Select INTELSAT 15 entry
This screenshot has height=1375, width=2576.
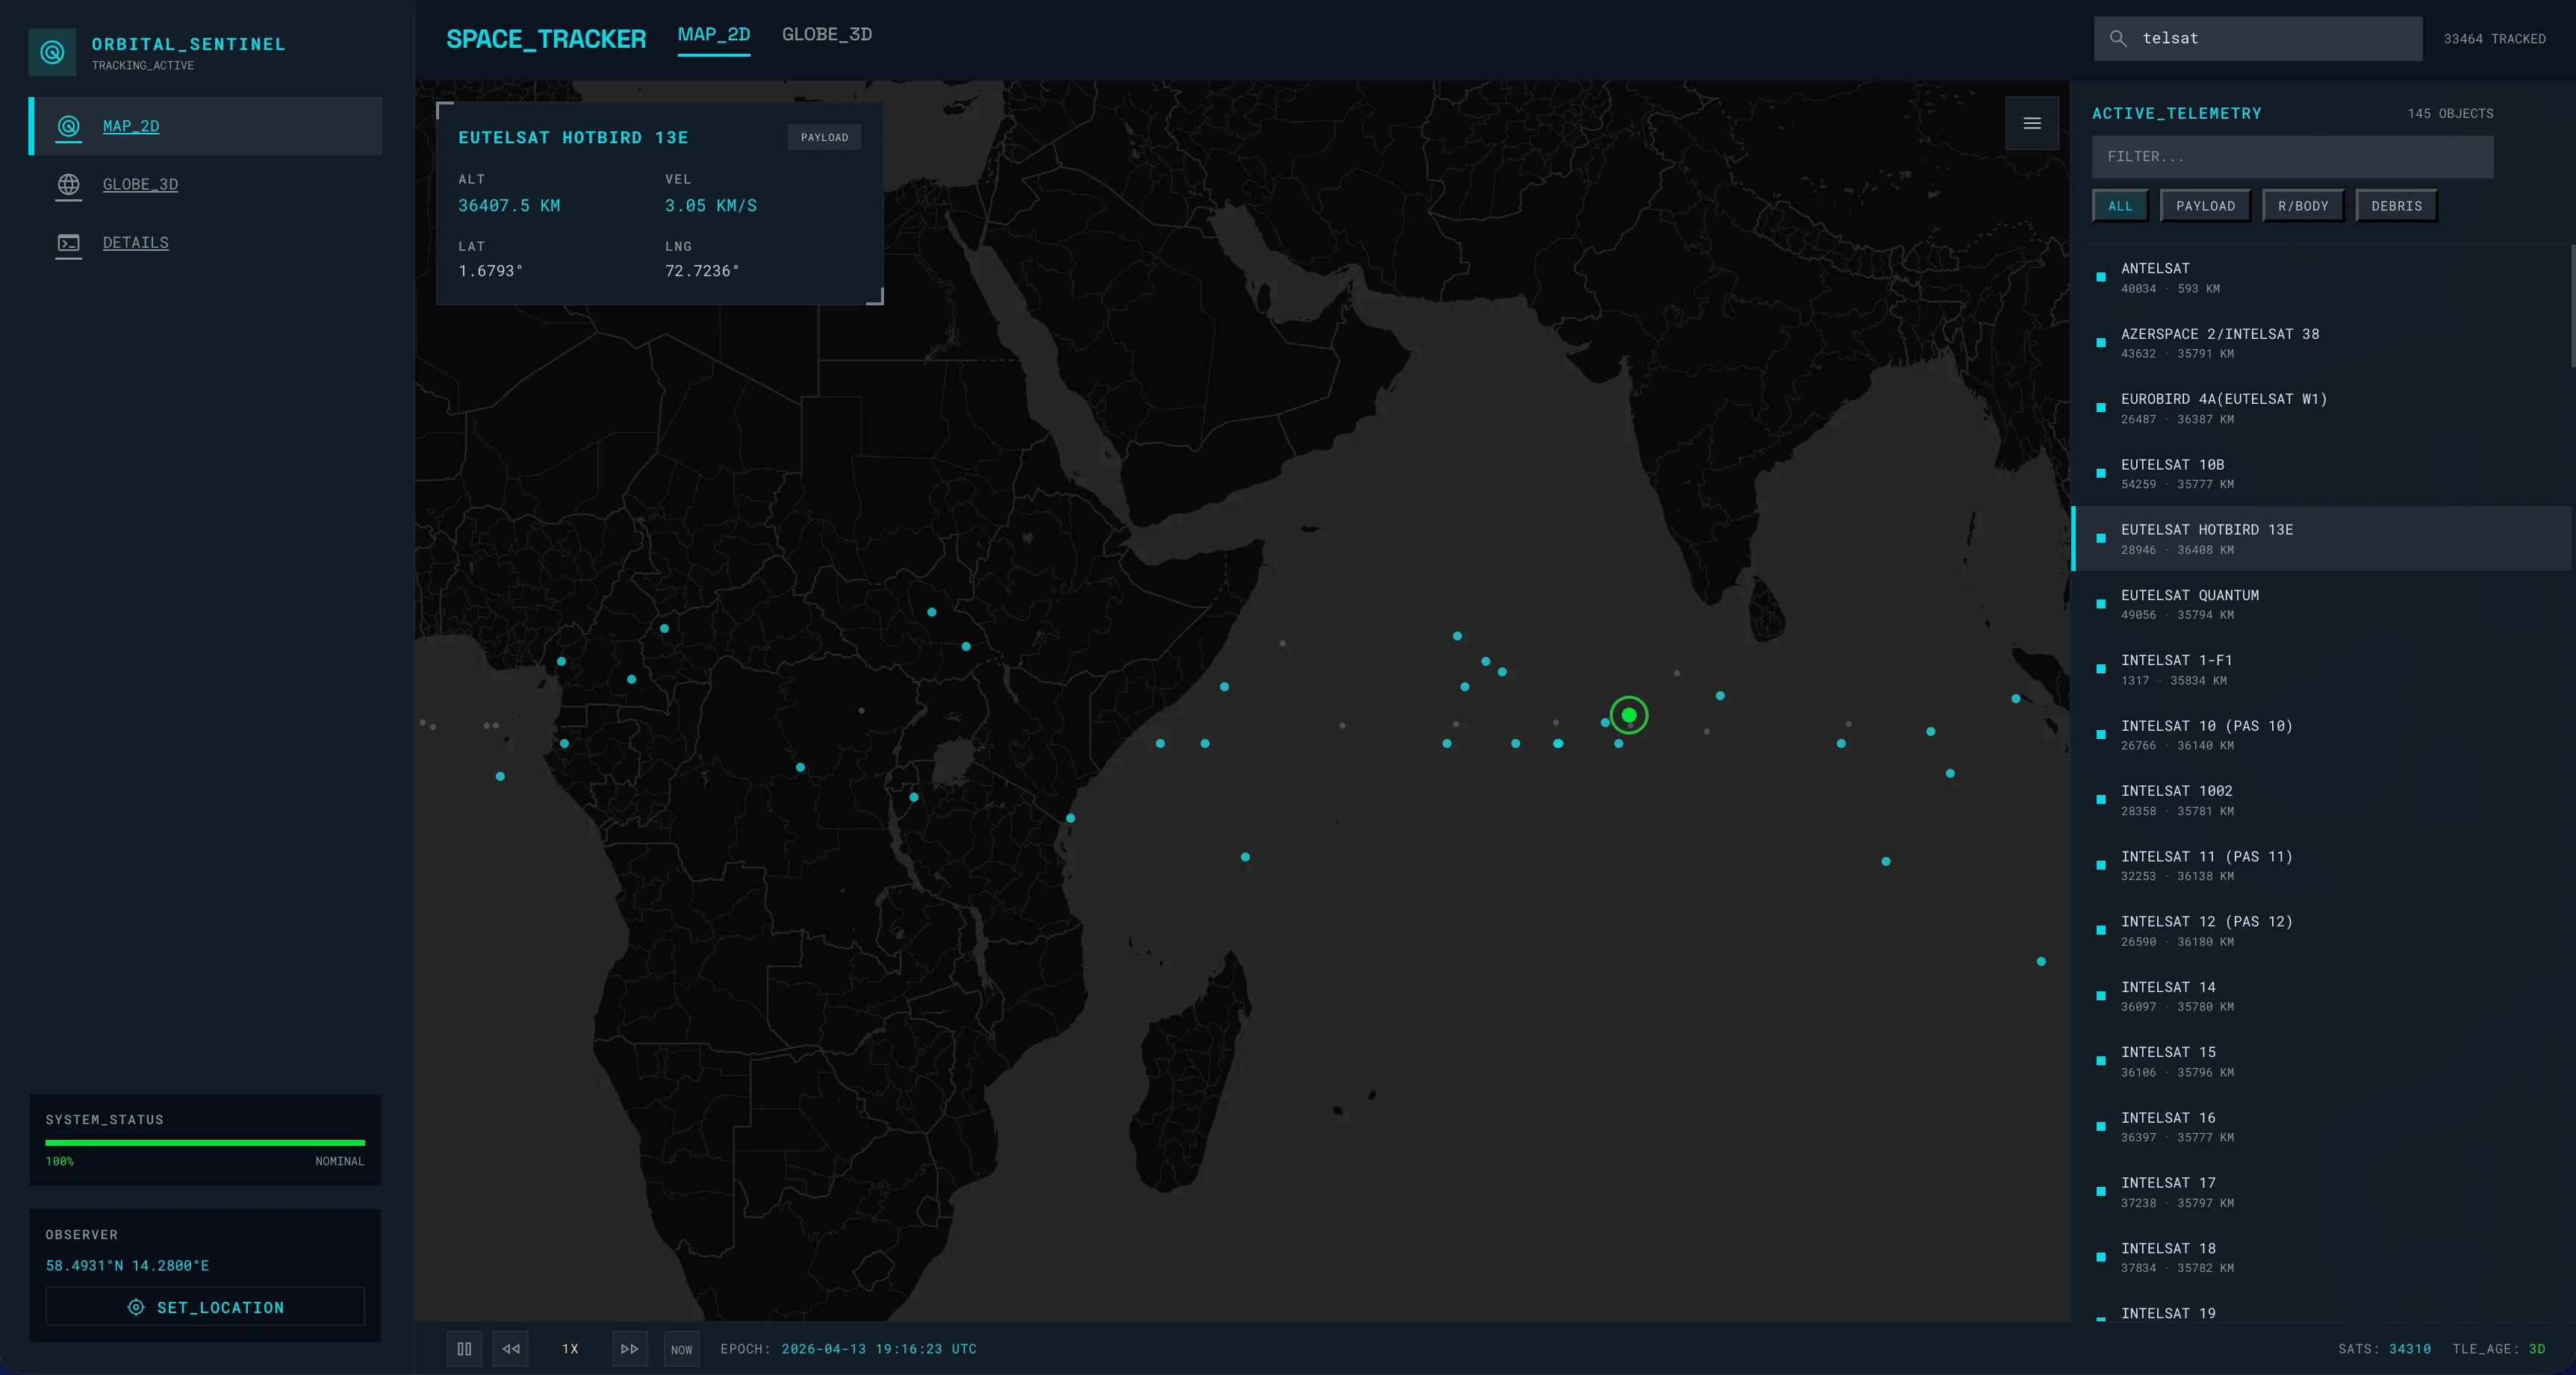2320,1061
